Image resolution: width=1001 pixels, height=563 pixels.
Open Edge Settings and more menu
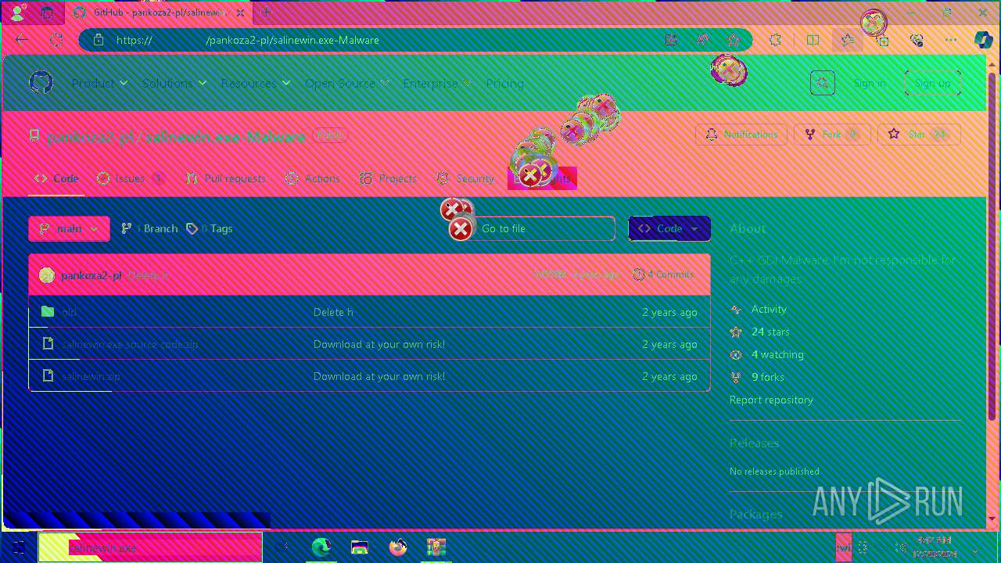951,40
